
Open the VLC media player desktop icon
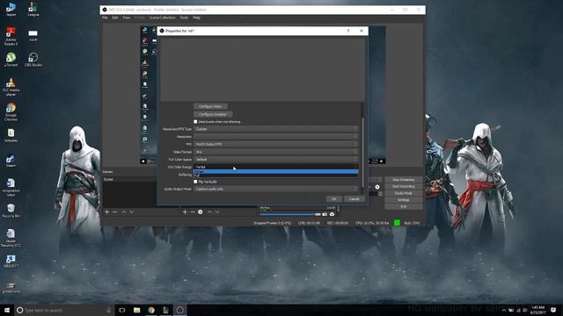pyautogui.click(x=11, y=87)
